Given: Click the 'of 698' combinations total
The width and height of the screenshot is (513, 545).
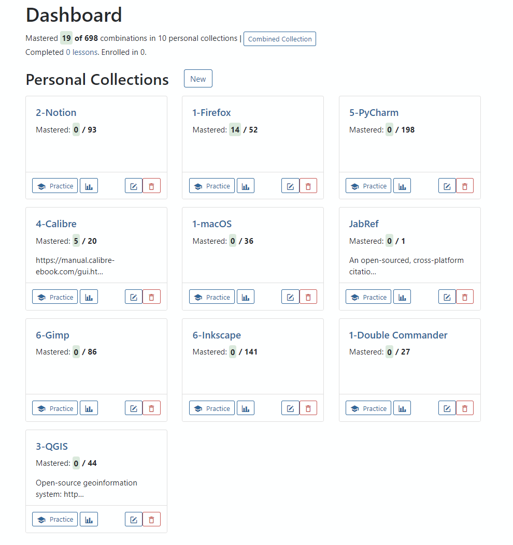Looking at the screenshot, I should (87, 38).
